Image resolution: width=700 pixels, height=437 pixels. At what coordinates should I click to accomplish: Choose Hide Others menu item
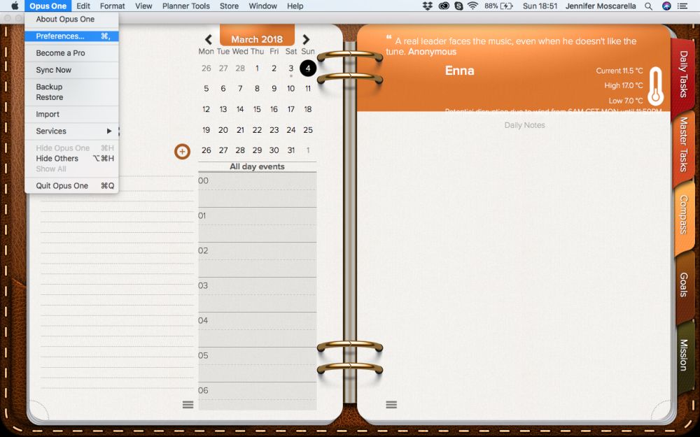click(71, 158)
